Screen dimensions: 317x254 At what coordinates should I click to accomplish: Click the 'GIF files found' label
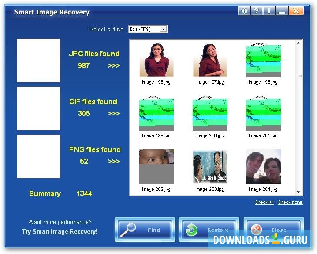click(x=93, y=102)
